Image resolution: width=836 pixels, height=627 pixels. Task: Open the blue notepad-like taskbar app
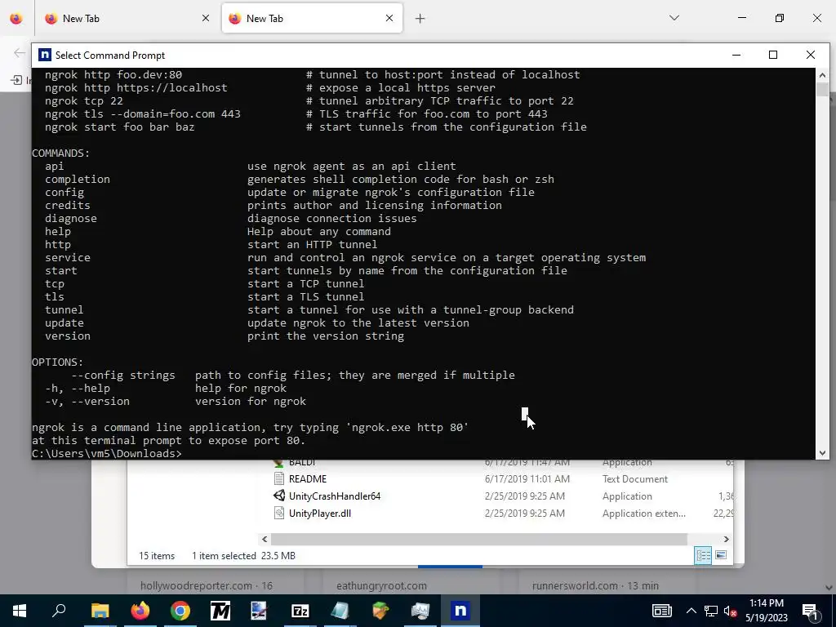[340, 611]
